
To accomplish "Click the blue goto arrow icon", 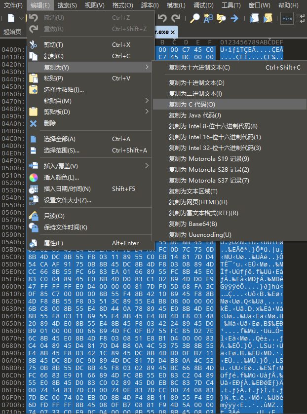I will click(234, 18).
